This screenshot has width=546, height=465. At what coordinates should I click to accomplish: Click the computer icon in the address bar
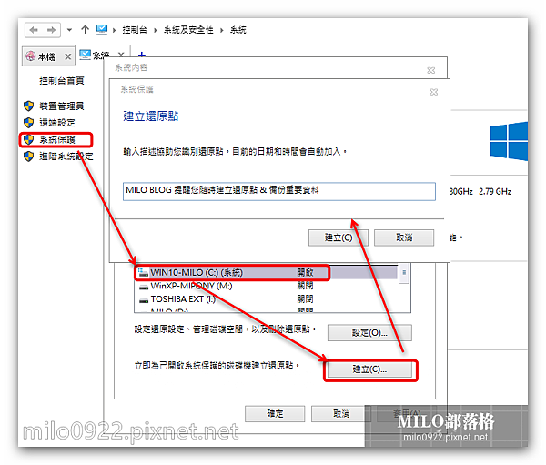pyautogui.click(x=102, y=30)
